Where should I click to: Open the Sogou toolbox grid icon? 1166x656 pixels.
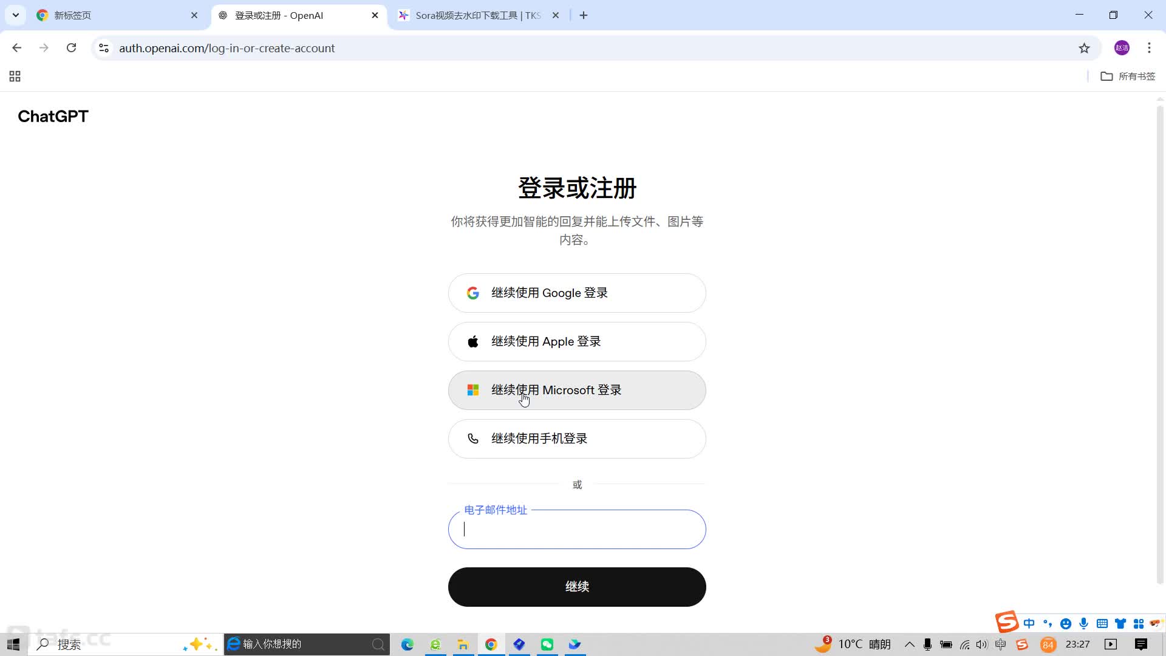1138,623
